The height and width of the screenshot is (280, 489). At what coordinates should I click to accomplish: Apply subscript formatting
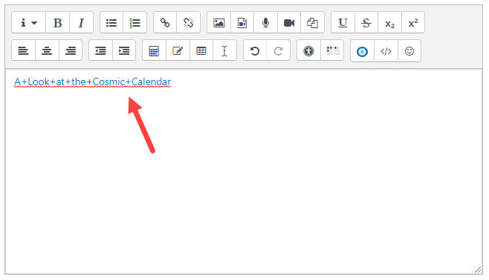[390, 23]
